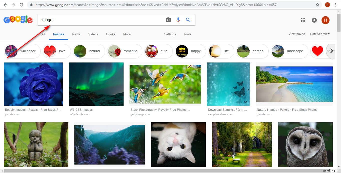Open Google apps grid
This screenshot has height=173, width=341.
(x=303, y=20)
